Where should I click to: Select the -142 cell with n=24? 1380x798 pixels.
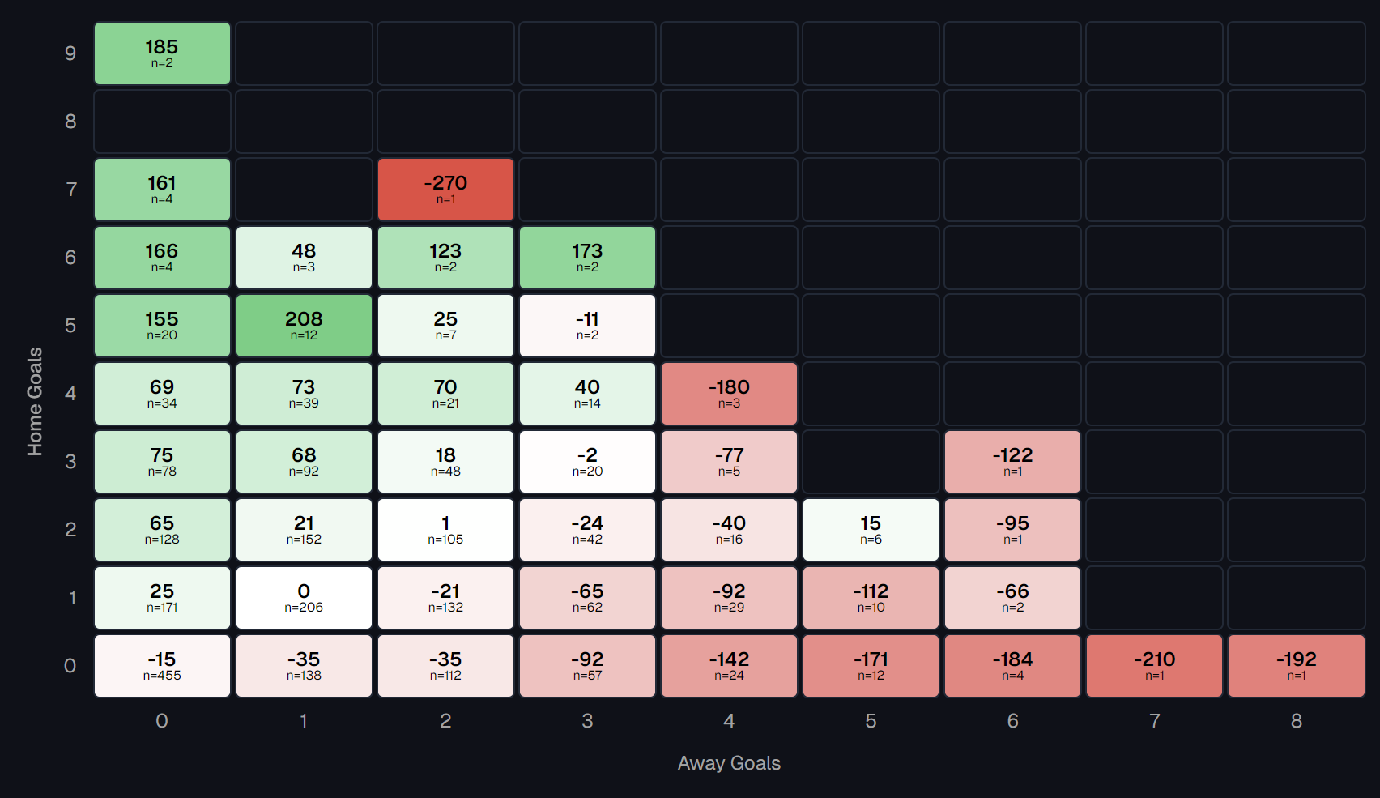click(x=729, y=666)
